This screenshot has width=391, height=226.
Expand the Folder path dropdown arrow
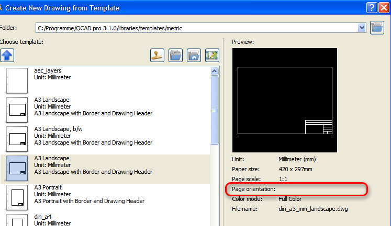tap(361, 28)
